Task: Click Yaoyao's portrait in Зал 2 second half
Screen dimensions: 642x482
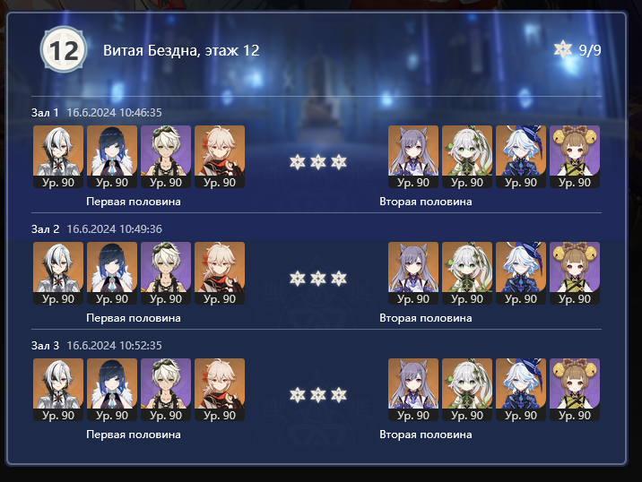Action: click(575, 273)
